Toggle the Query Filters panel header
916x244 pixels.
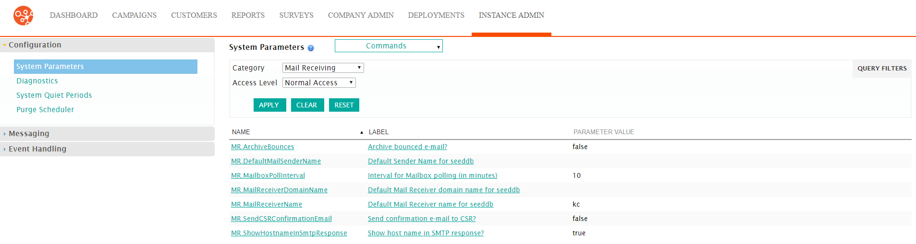click(882, 69)
